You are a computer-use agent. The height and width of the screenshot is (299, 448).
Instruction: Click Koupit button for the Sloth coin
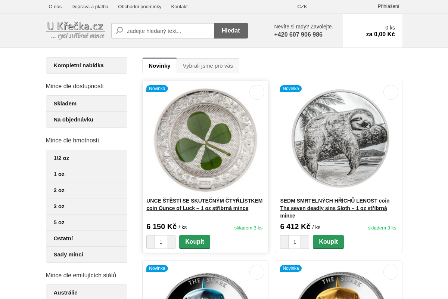328,242
